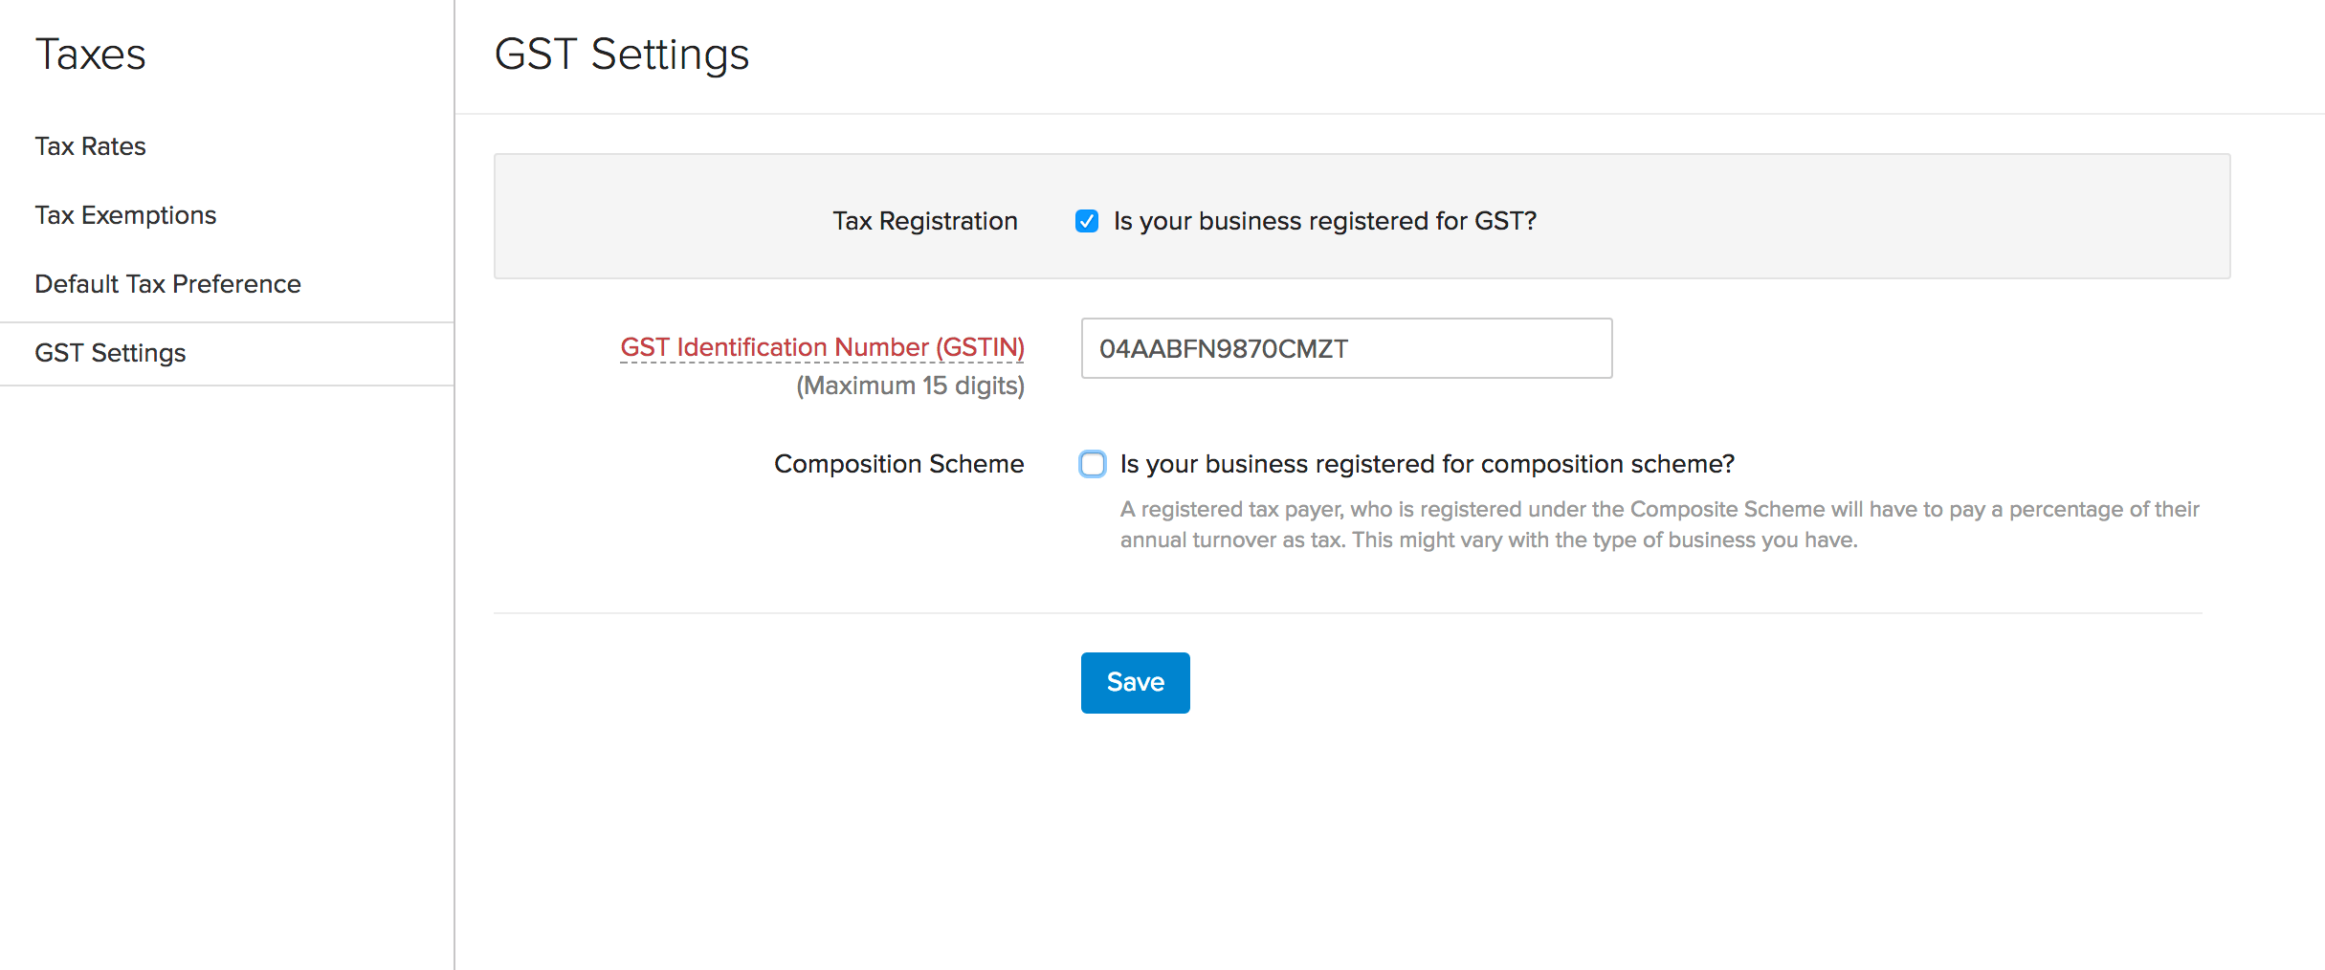The width and height of the screenshot is (2325, 970).
Task: Uncheck the GST registration checkbox
Action: 1087,221
